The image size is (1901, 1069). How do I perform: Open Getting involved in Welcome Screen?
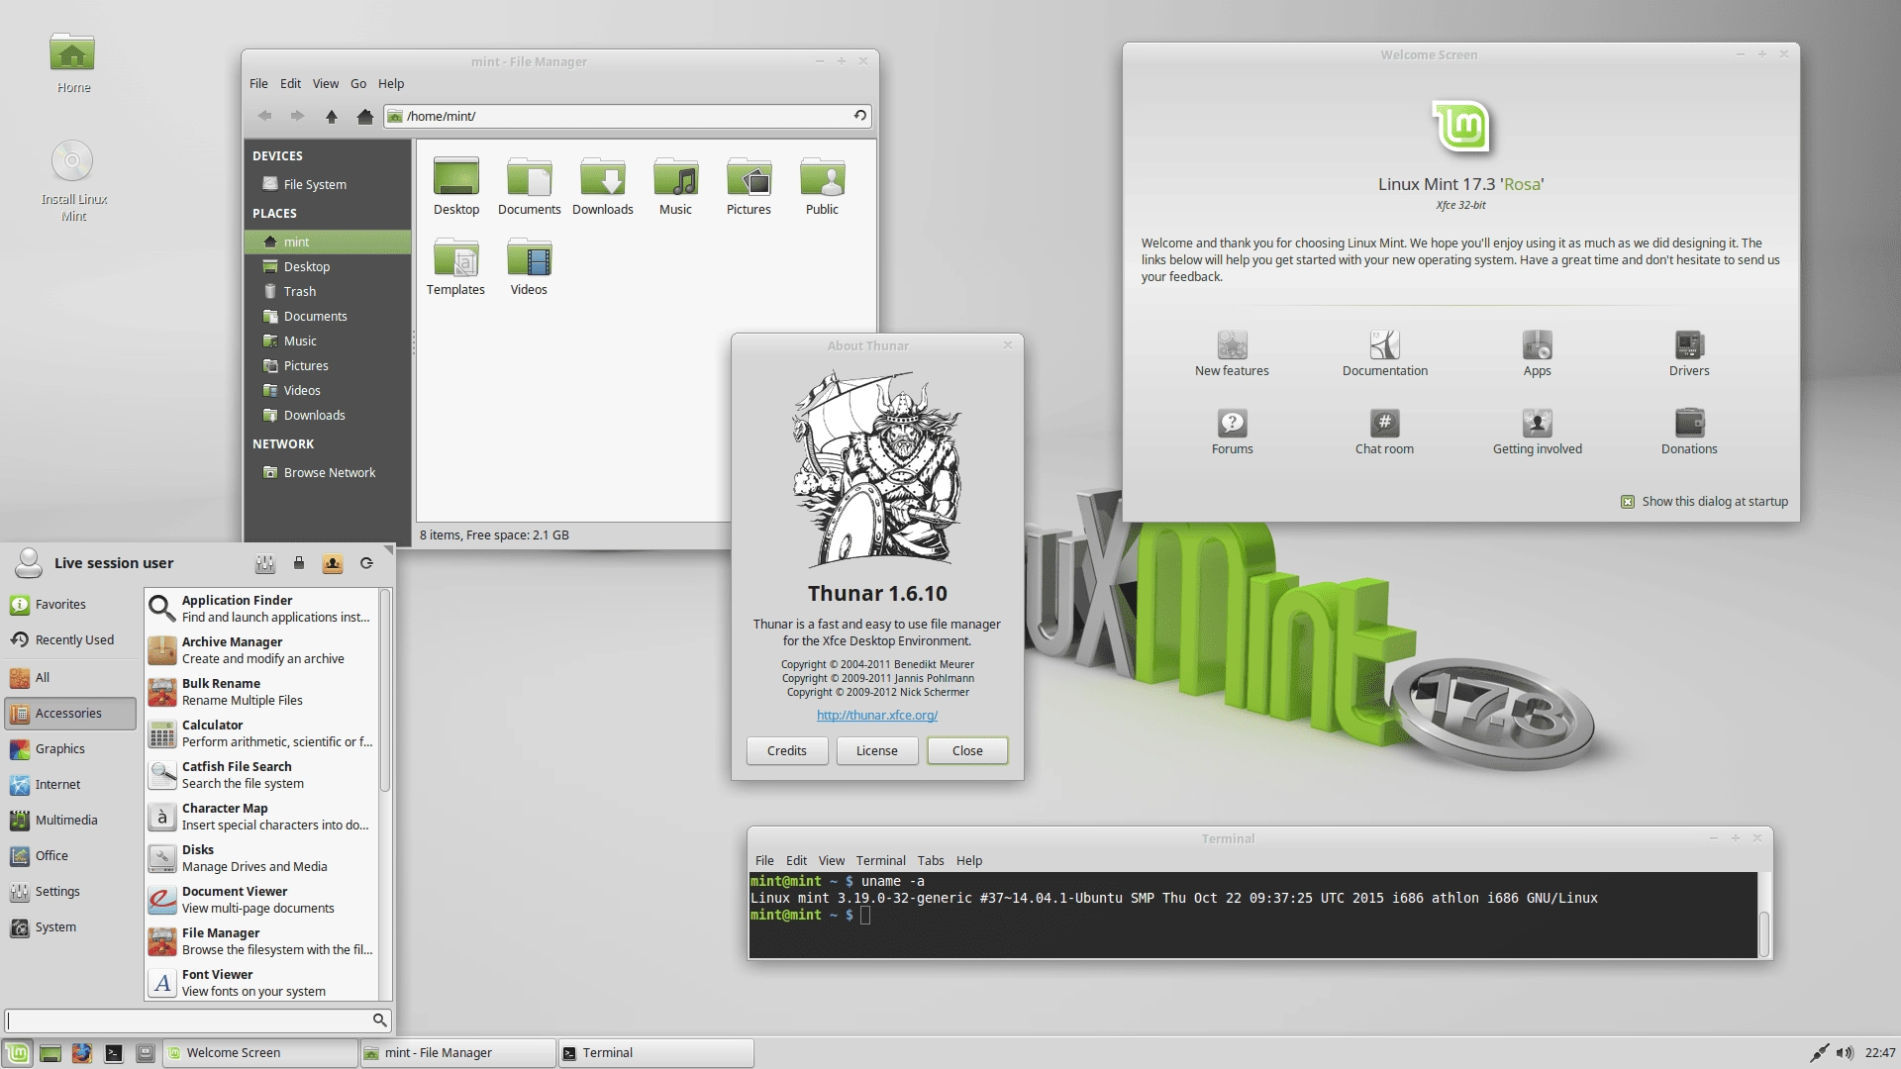(1538, 432)
